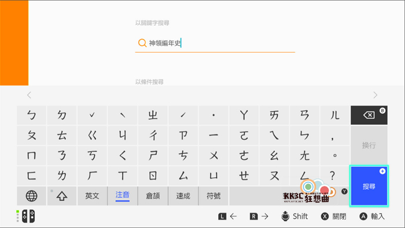Tap the ㄒ key
405x228 pixels.
pyautogui.click(x=123, y=175)
